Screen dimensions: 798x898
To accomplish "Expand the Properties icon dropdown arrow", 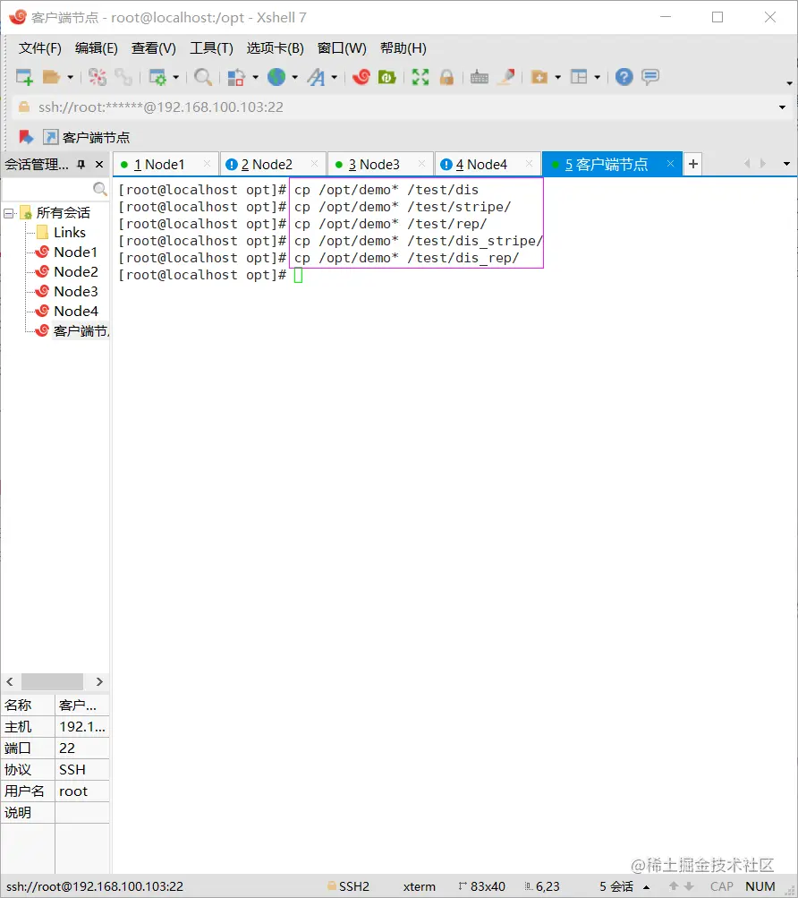I will [x=175, y=77].
